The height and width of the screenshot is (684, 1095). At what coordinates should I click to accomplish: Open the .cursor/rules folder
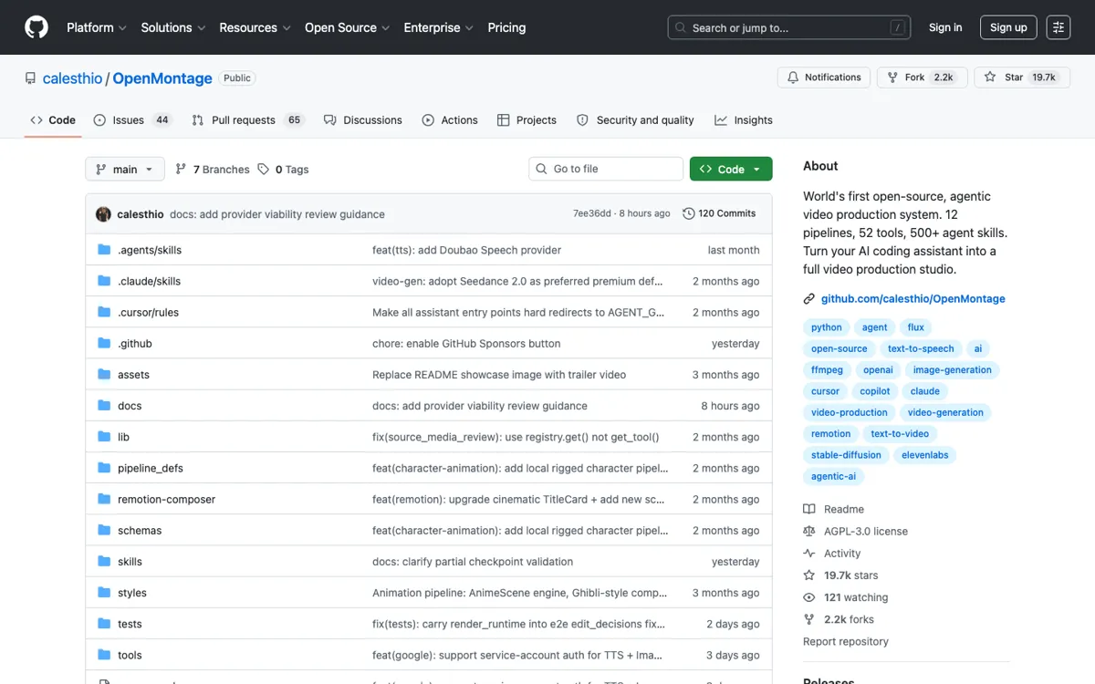(x=148, y=312)
